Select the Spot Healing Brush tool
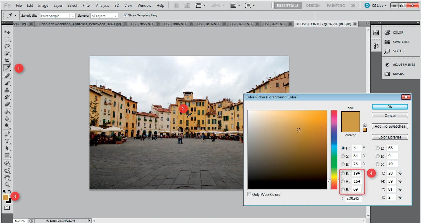 pos(7,76)
